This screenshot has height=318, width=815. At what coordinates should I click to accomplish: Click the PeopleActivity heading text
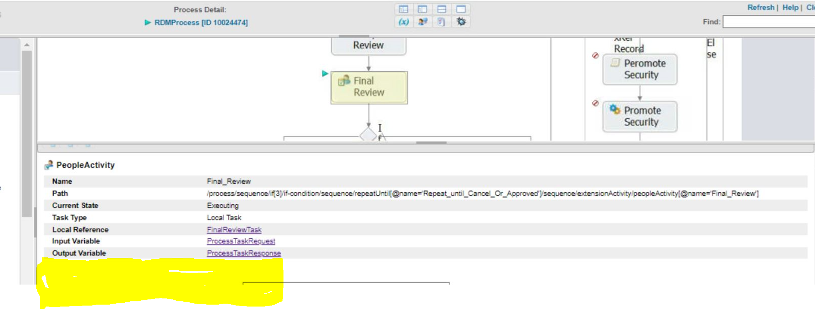point(86,165)
